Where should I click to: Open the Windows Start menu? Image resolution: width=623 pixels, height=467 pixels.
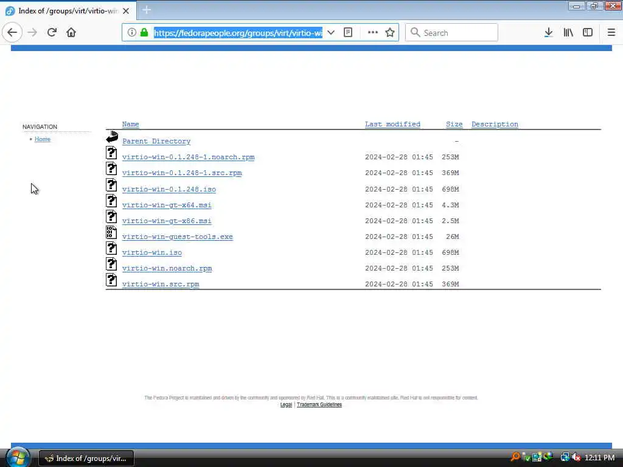[18, 457]
